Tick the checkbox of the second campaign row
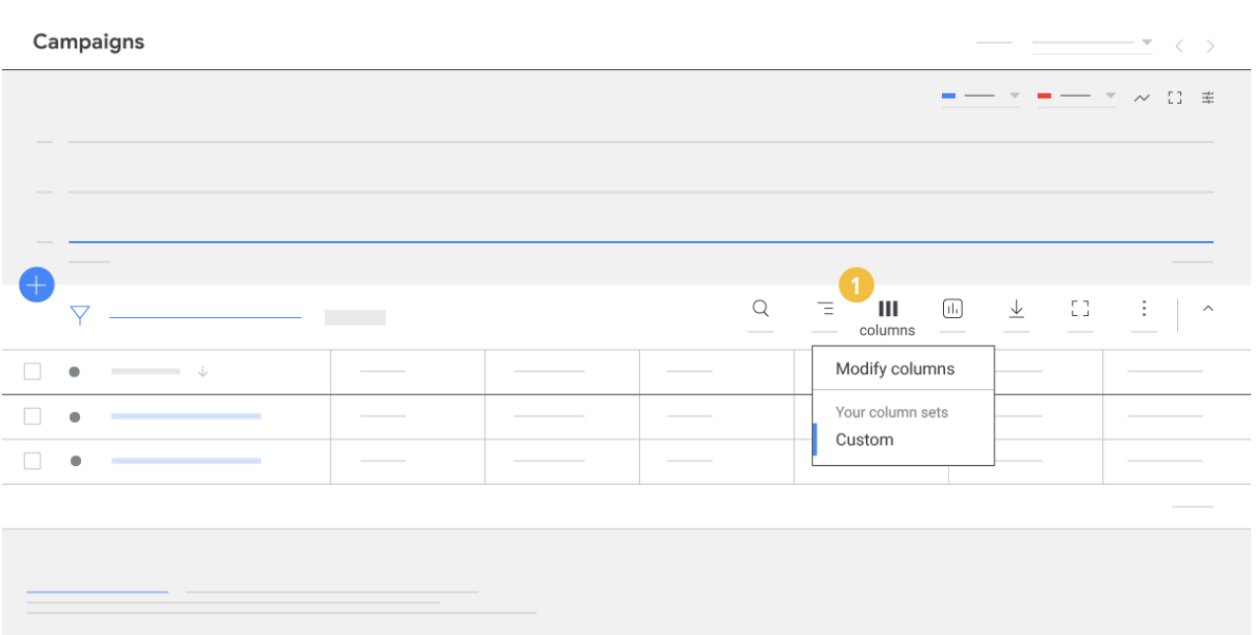 tap(33, 461)
